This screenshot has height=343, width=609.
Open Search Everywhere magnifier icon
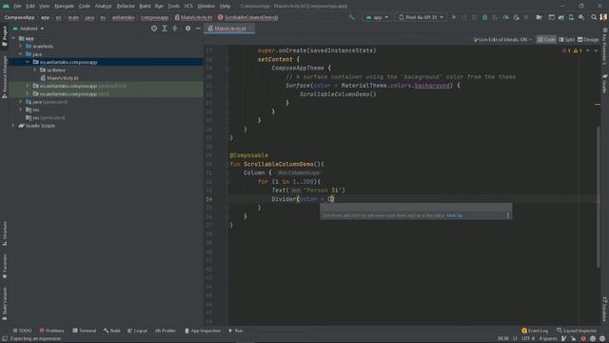(x=594, y=17)
